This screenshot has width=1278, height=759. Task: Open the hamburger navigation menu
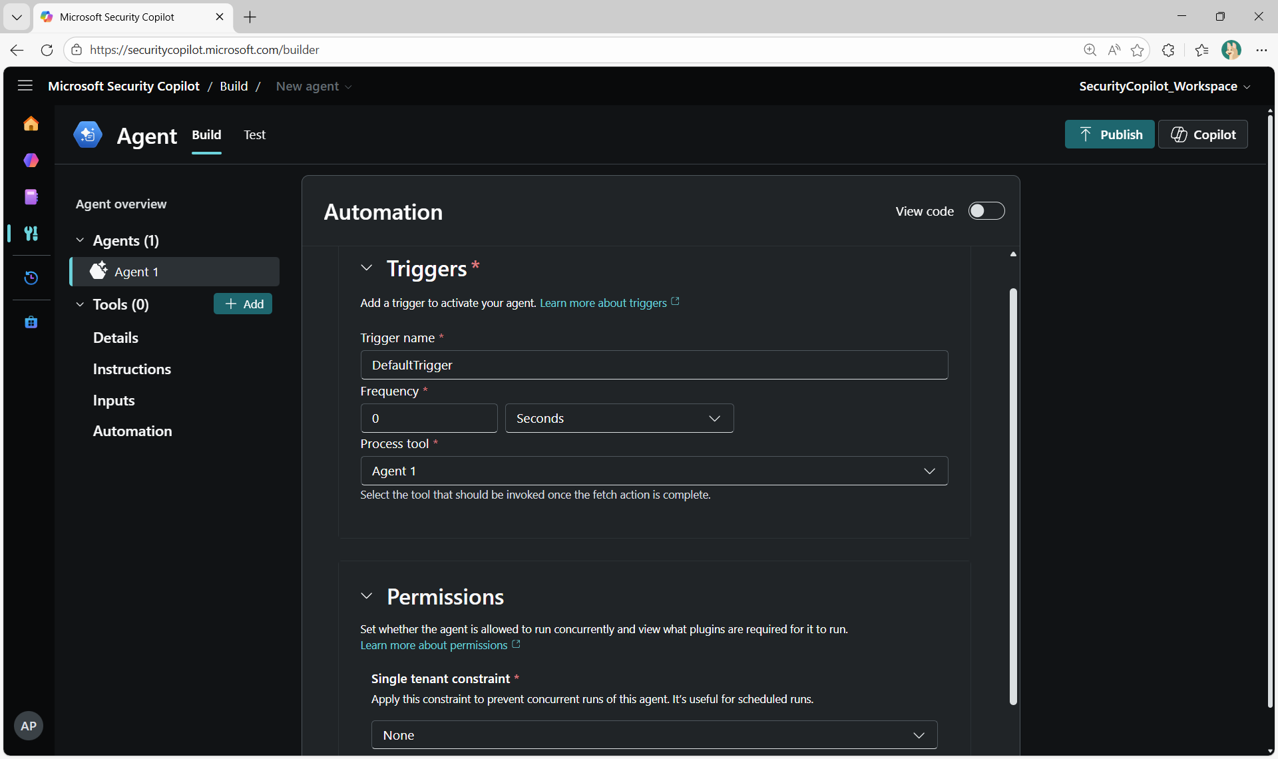[25, 86]
